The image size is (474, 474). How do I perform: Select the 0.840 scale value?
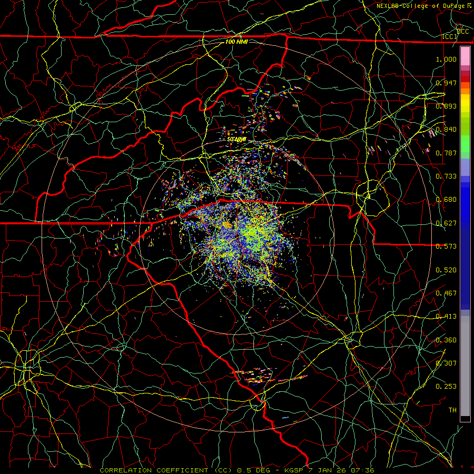pos(446,130)
